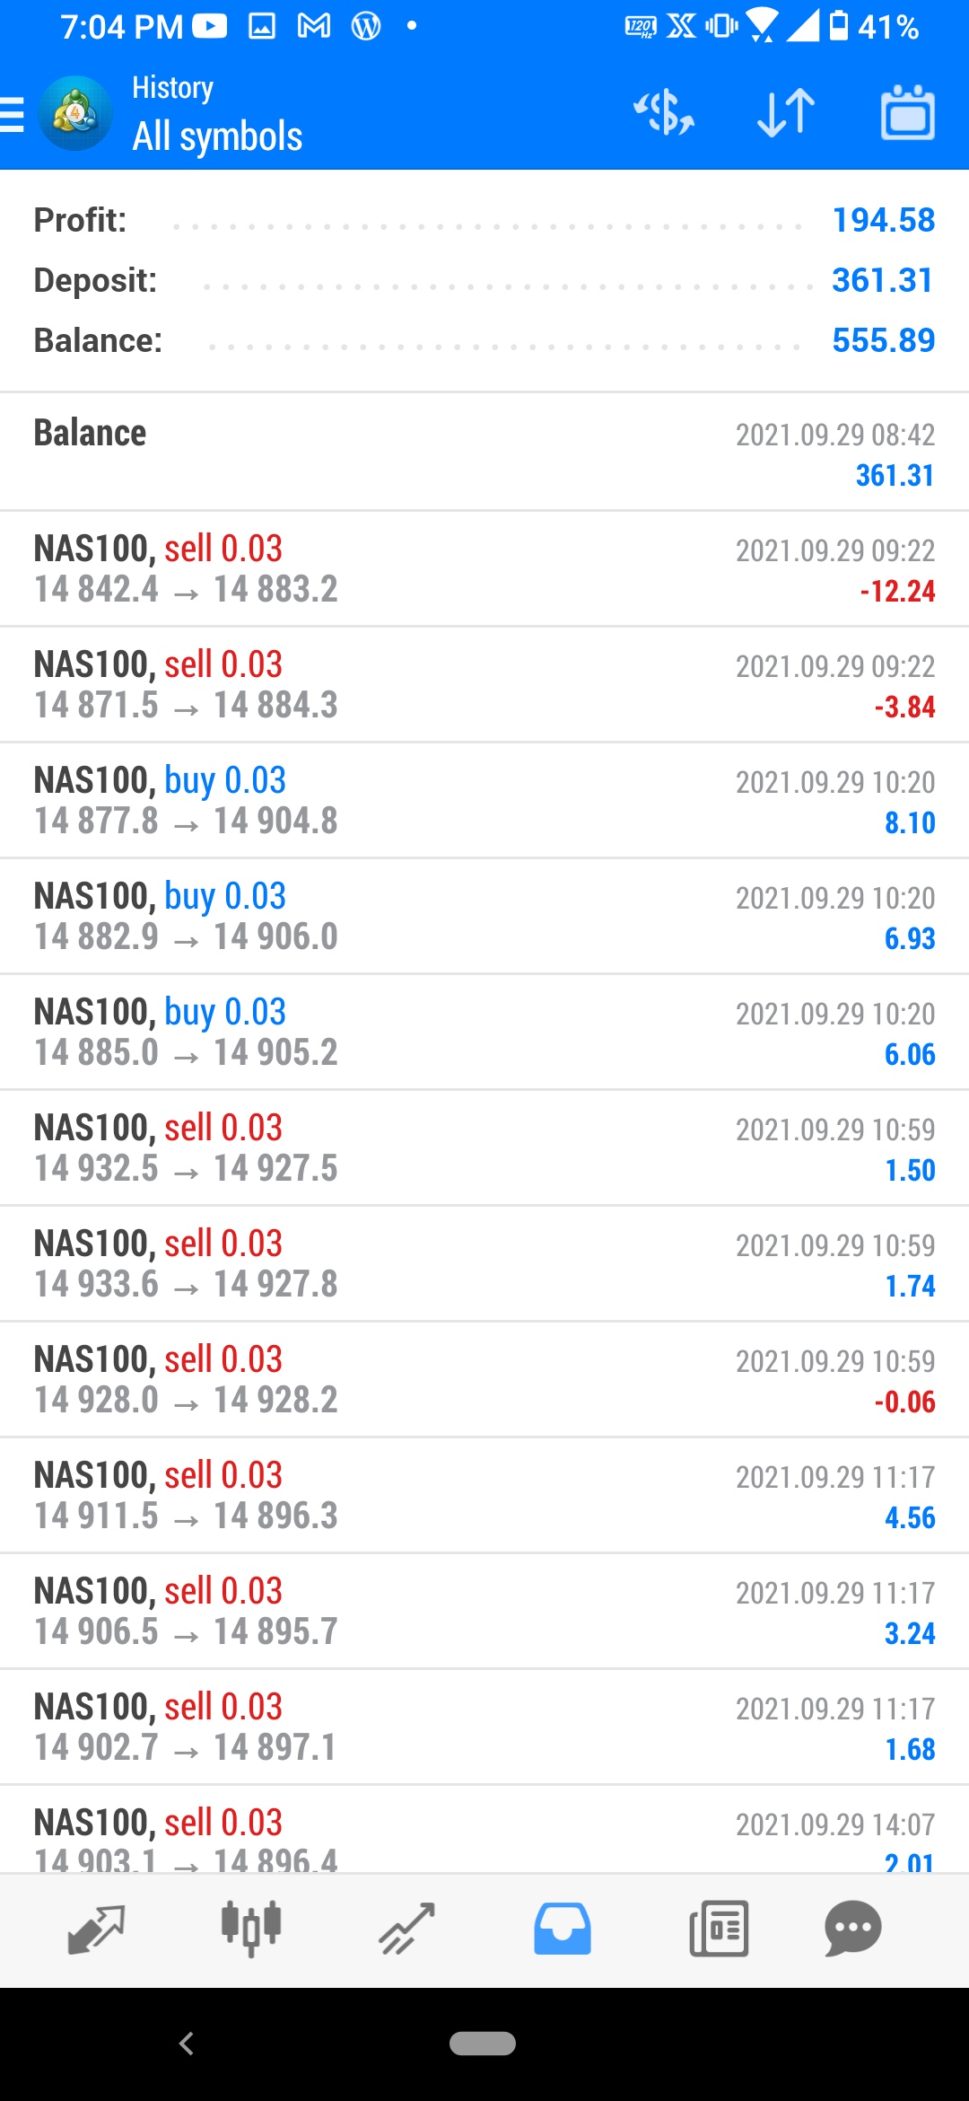Switch to the Quotes tab
The width and height of the screenshot is (969, 2101).
click(x=95, y=1929)
